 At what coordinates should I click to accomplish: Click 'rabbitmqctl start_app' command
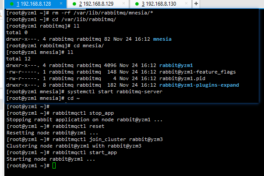(x=84, y=152)
